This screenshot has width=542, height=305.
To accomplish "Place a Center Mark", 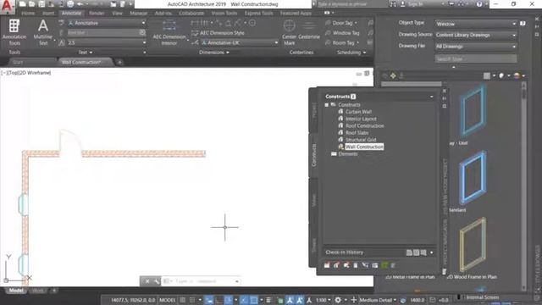I will [289, 32].
